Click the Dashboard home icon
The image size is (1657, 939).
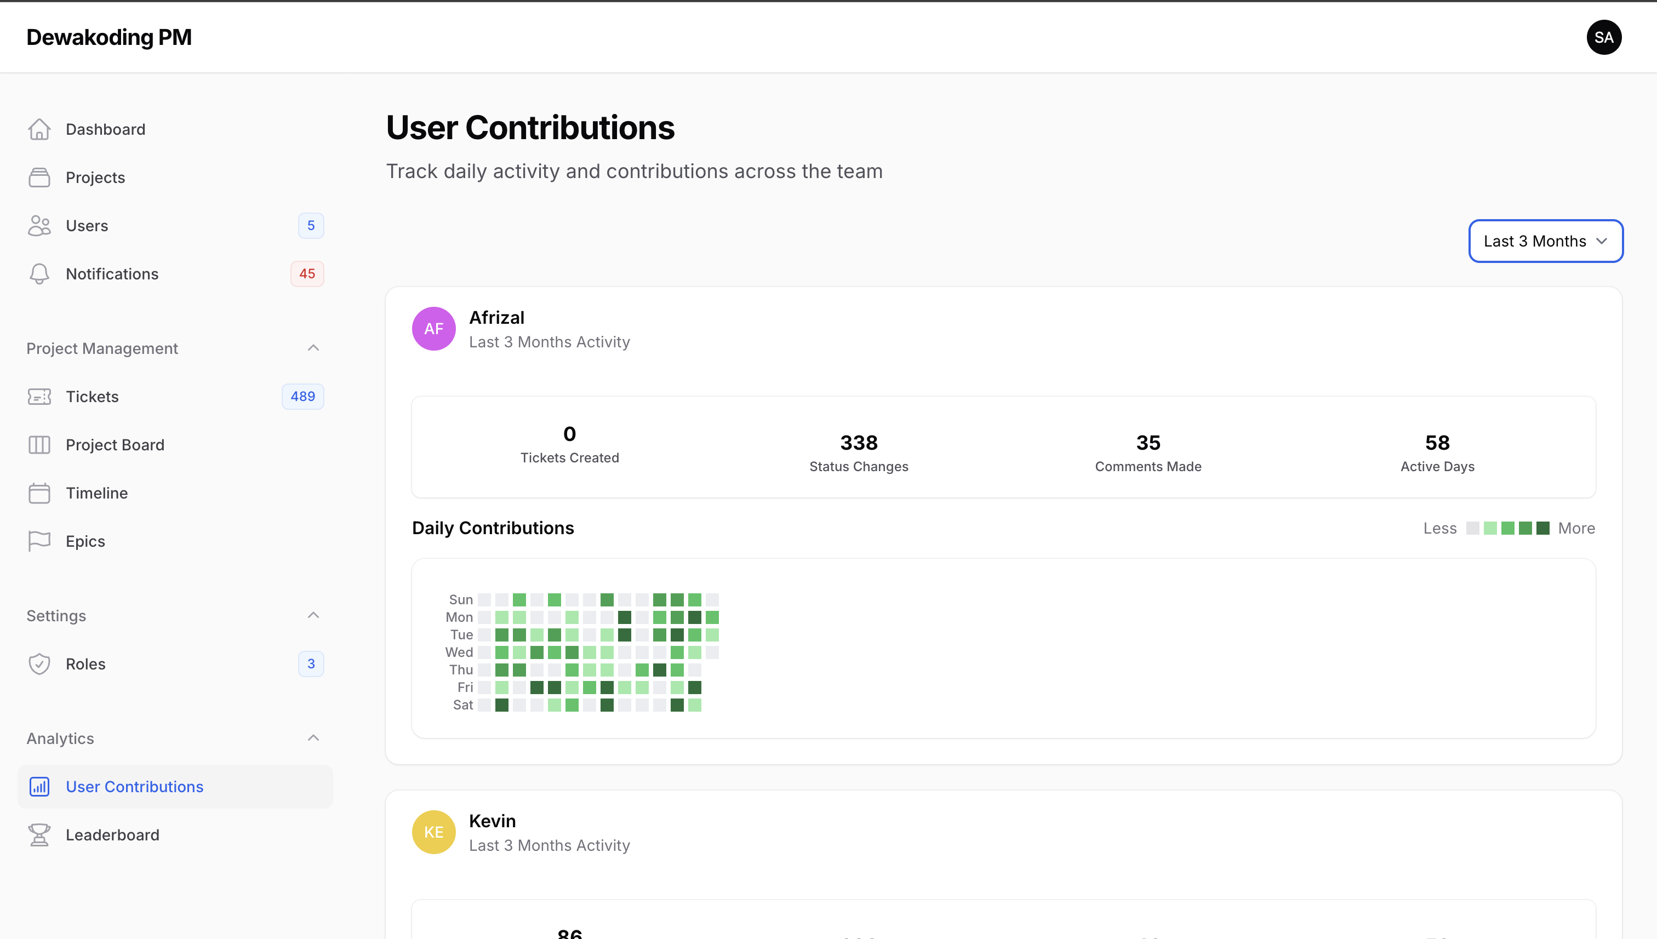(x=39, y=129)
